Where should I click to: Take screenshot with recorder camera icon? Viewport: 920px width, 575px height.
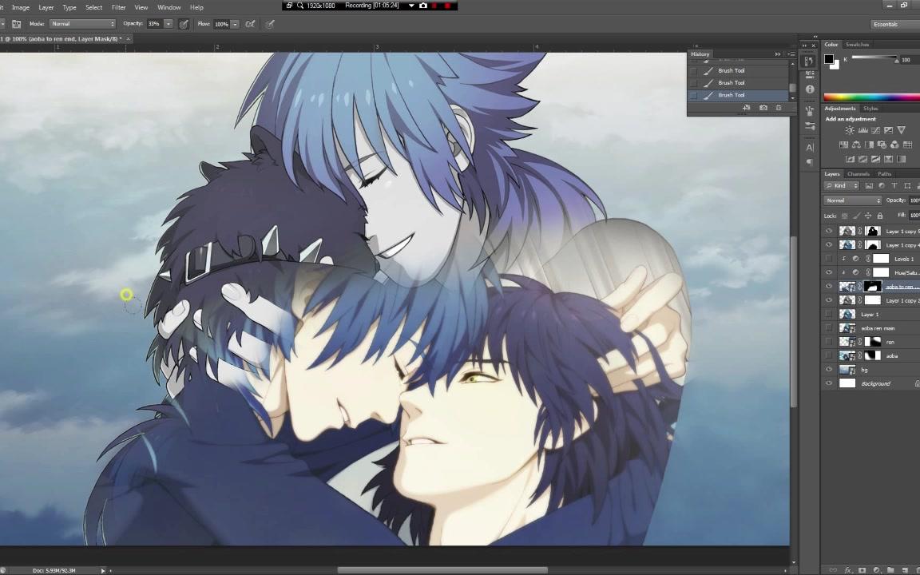[x=423, y=6]
